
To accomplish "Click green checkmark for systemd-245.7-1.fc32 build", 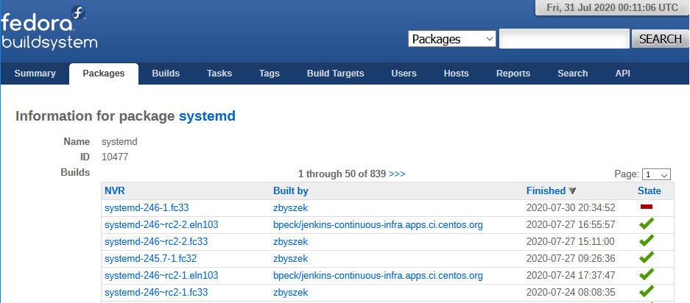I will [647, 258].
